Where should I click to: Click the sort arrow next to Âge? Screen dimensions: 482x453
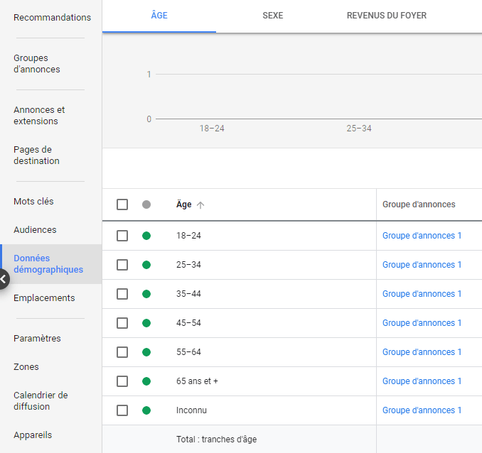[200, 204]
